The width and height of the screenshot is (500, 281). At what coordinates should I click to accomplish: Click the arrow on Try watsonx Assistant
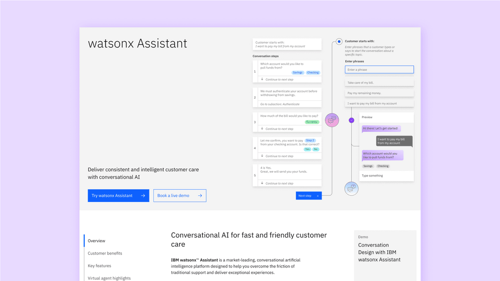143,196
